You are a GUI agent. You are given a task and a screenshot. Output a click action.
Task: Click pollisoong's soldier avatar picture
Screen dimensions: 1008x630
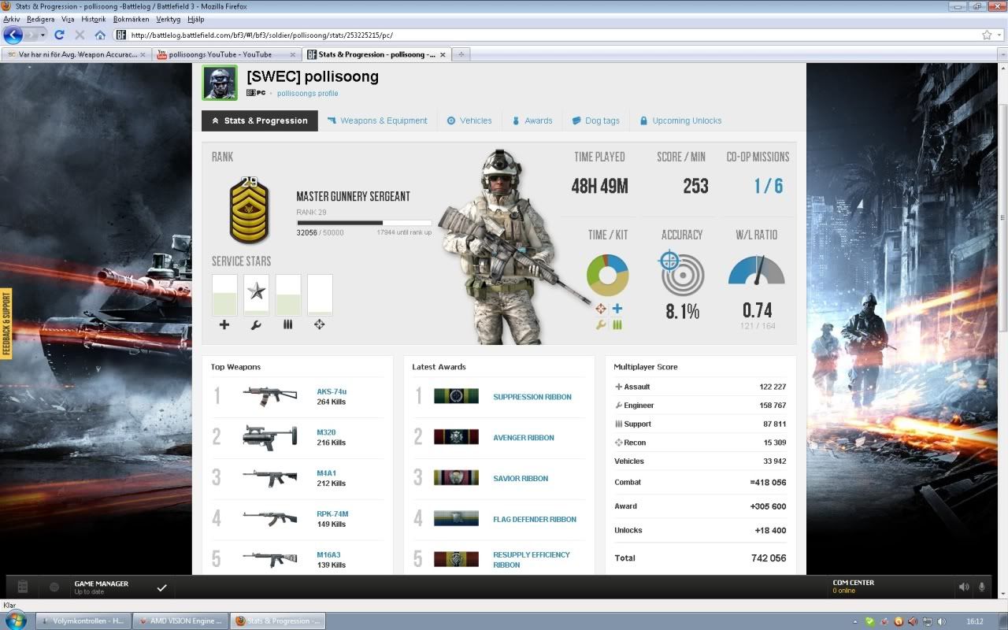[220, 83]
